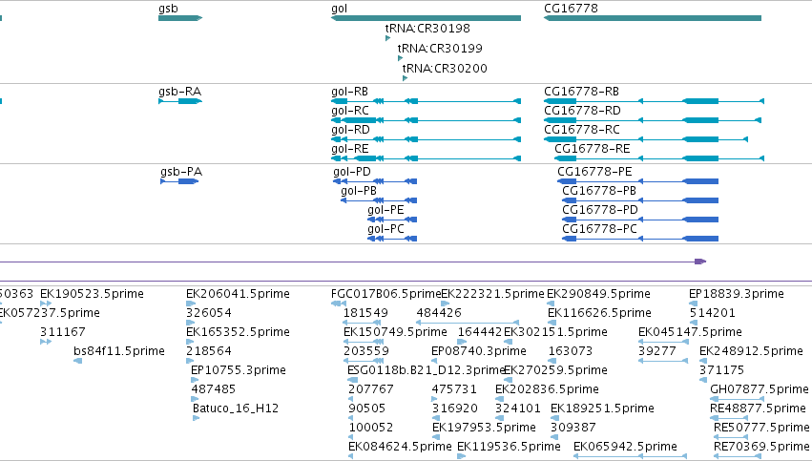Click the bs84f11.5prime EST label
Screen dimensions: 812x461
(119, 351)
